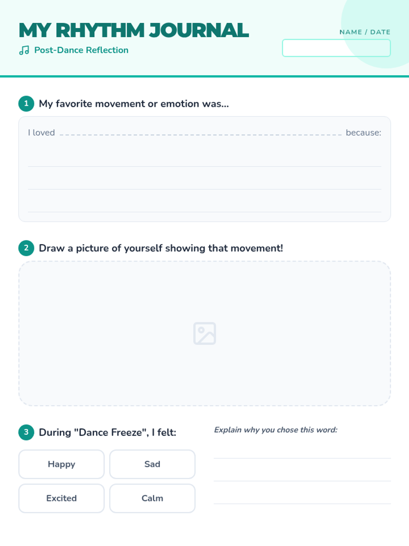Click the music note icon

click(24, 51)
